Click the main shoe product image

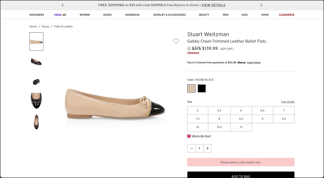[115, 104]
